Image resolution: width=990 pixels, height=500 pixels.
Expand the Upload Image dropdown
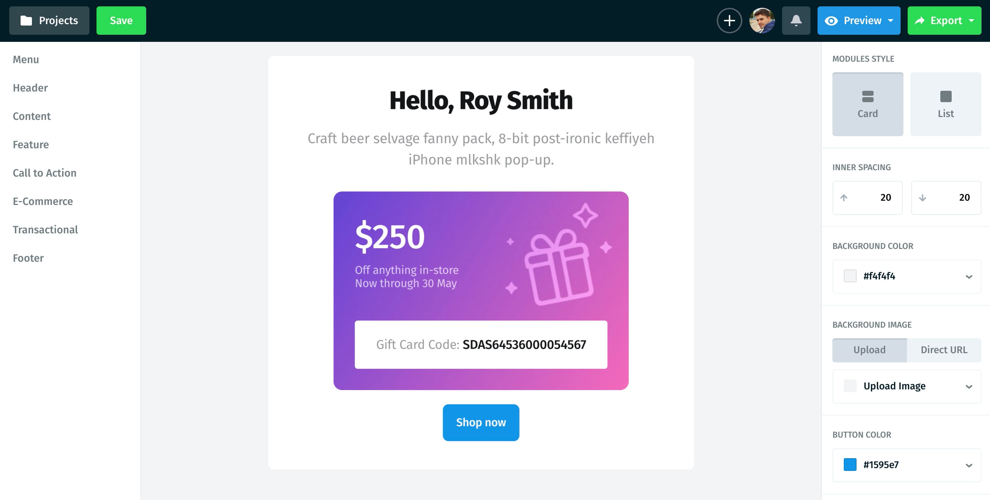pos(969,386)
